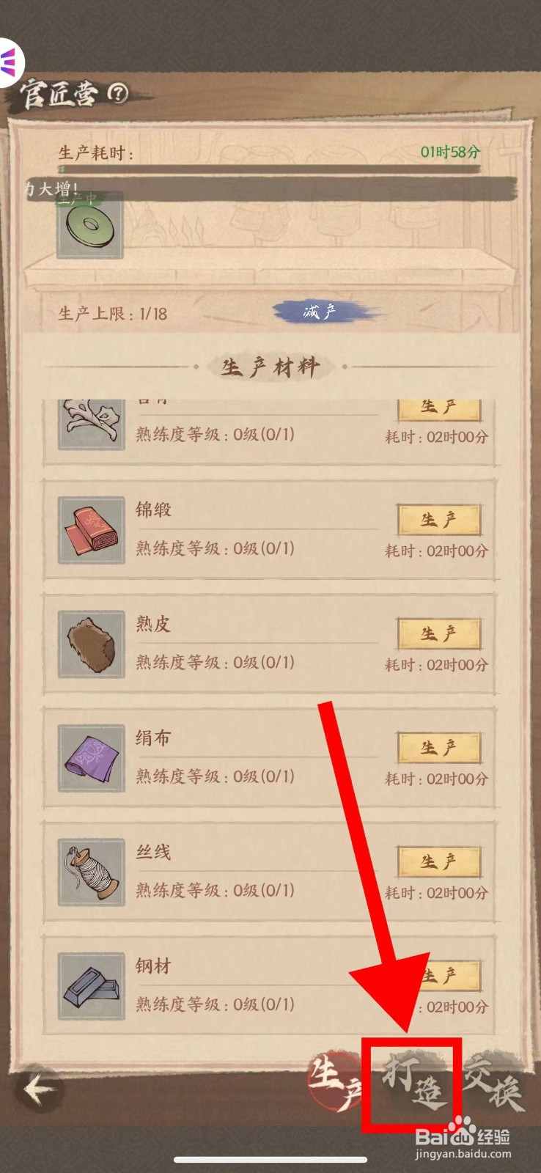Tap the 钢材 steel ingot icon
Viewport: 541px width, 1173px height.
click(x=91, y=986)
